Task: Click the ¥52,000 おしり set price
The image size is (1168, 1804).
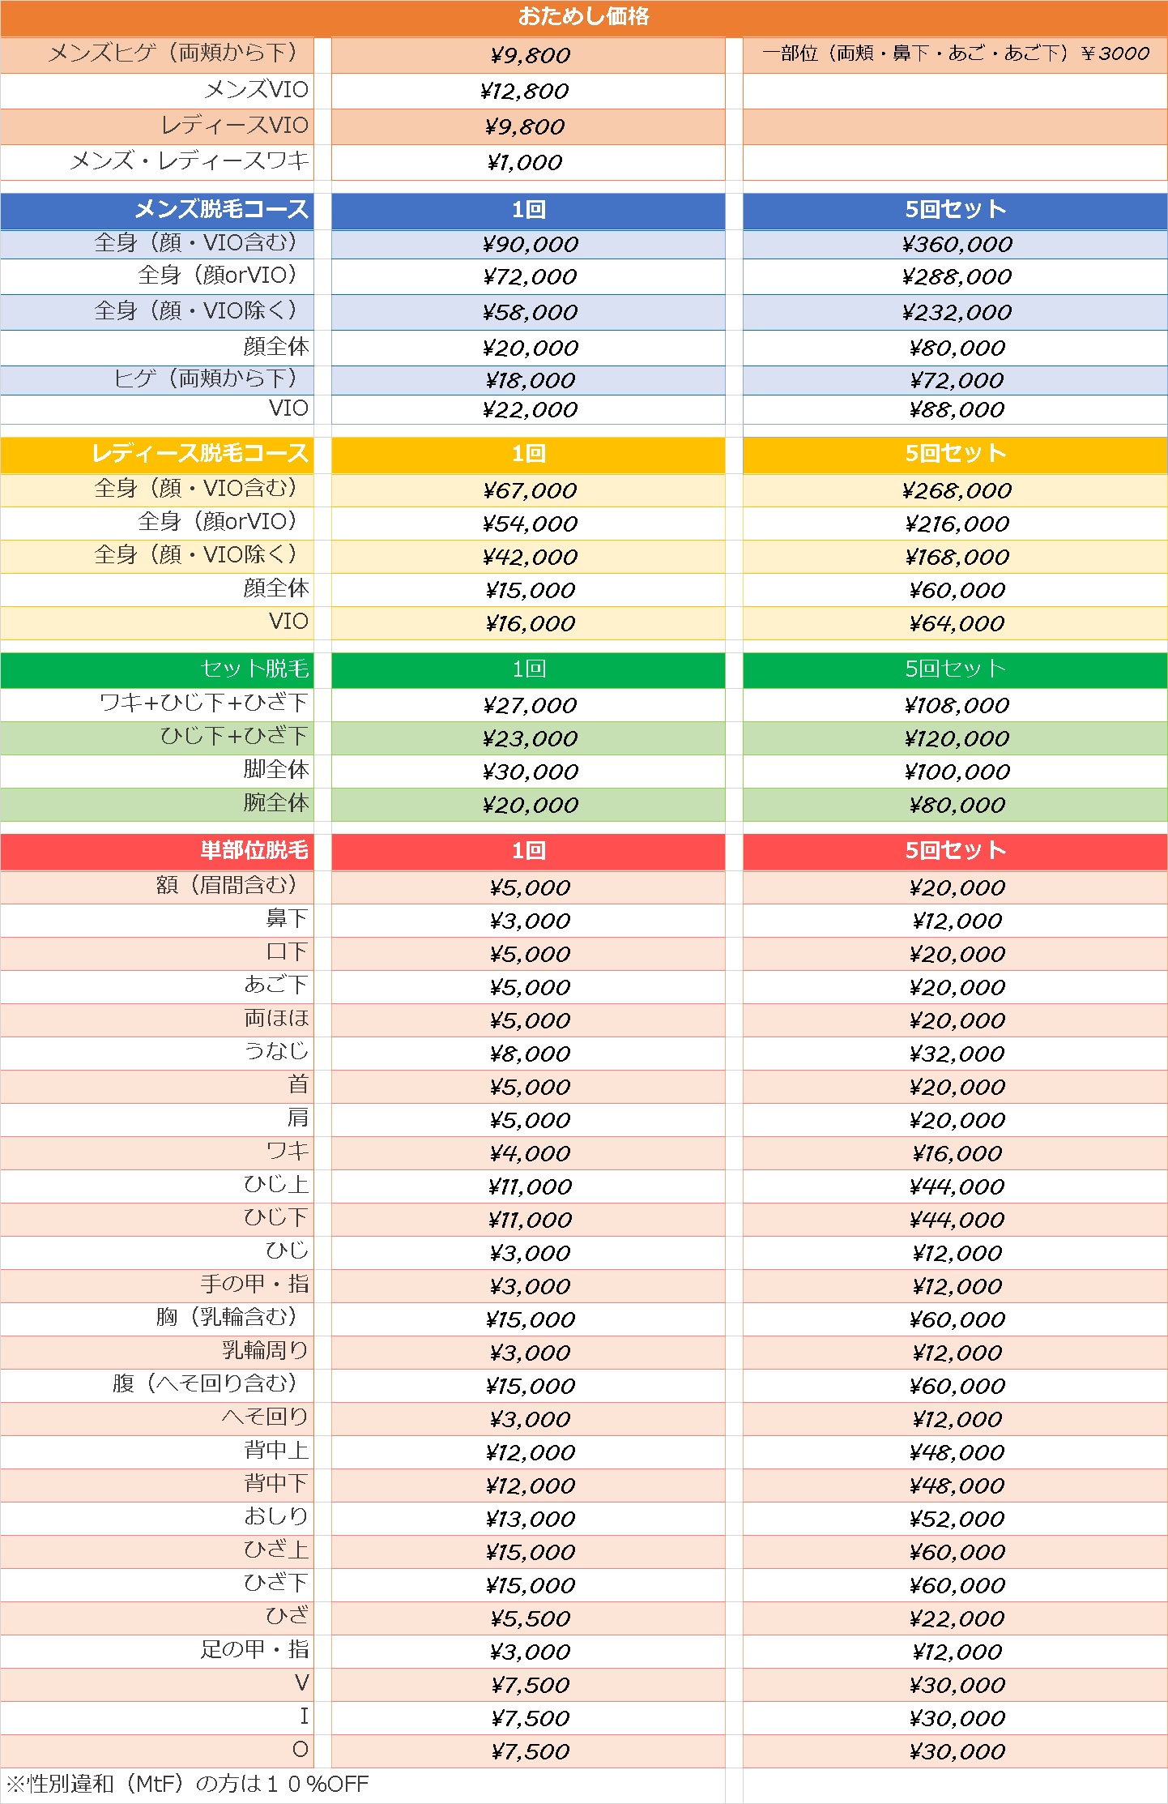Action: pyautogui.click(x=957, y=1520)
